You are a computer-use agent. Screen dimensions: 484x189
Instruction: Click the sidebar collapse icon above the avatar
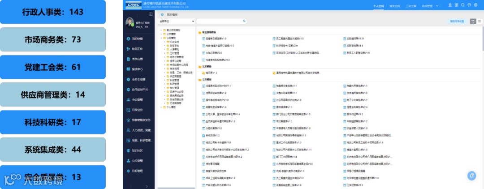coord(151,14)
